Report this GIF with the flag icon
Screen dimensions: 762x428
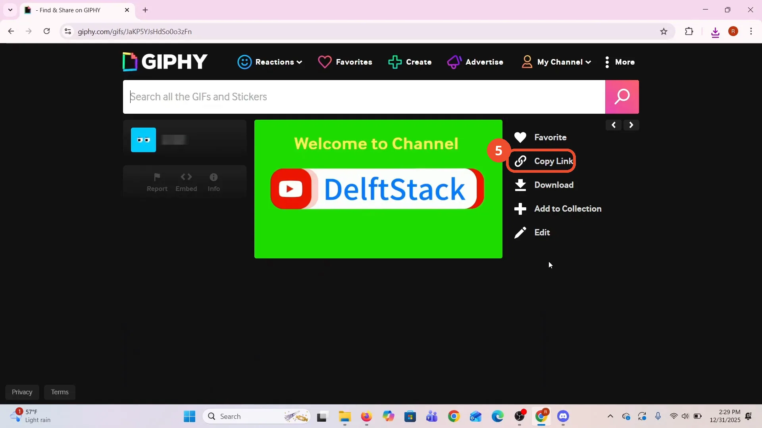click(157, 182)
